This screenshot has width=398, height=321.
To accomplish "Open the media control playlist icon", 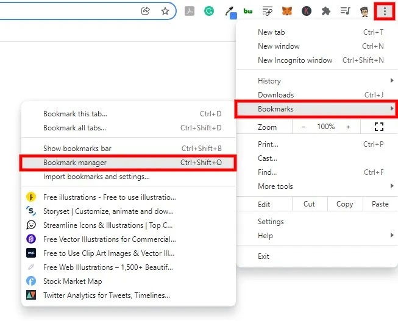I will pos(345,10).
